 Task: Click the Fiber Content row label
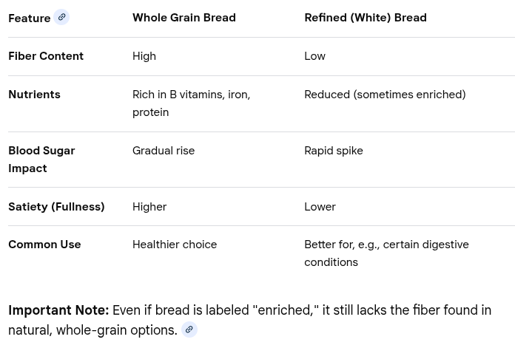click(x=46, y=56)
